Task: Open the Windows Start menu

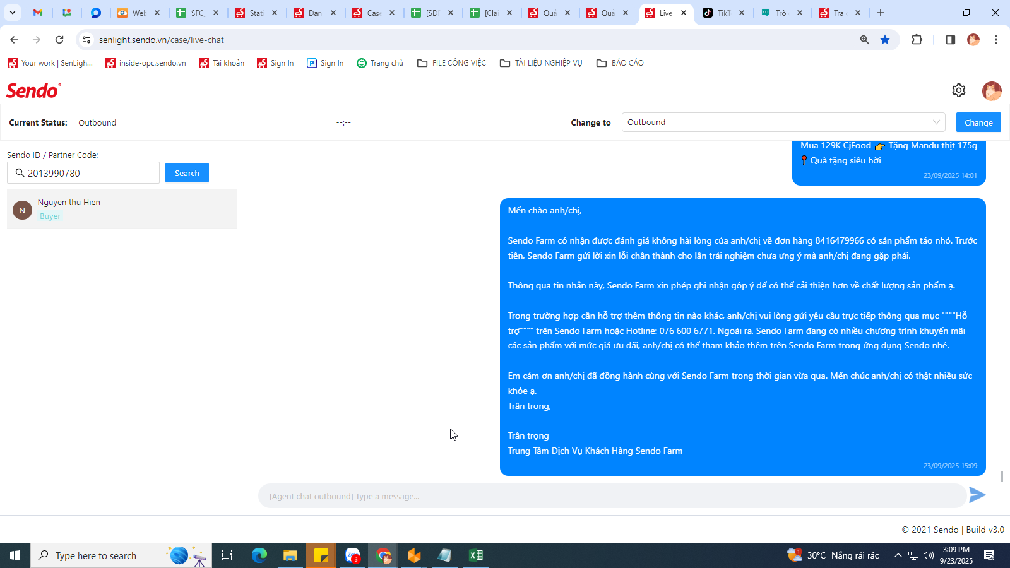Action: (x=15, y=555)
